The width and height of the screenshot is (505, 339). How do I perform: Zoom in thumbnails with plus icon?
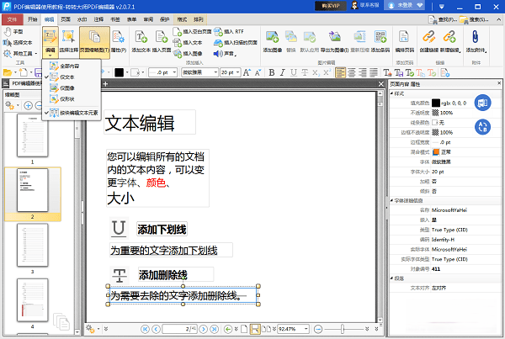(28, 105)
